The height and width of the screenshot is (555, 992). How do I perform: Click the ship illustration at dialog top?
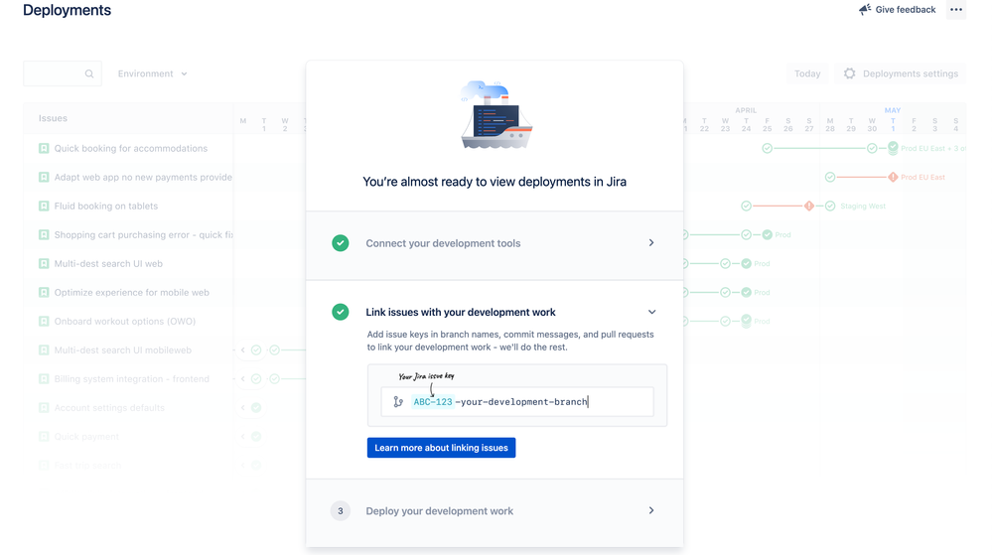coord(496,114)
